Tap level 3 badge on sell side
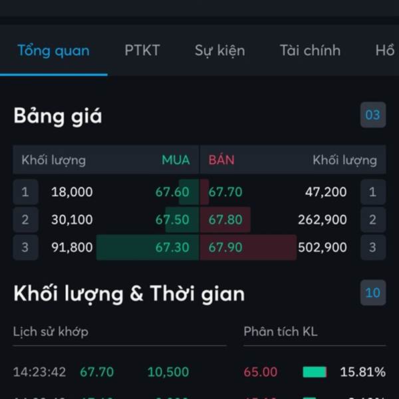 [x=373, y=247]
